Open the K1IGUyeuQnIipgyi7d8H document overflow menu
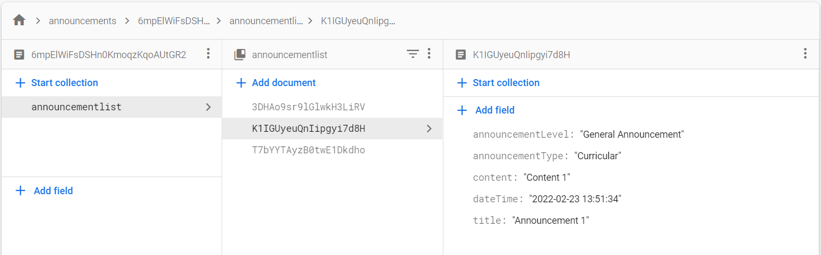Image resolution: width=821 pixels, height=255 pixels. point(805,54)
